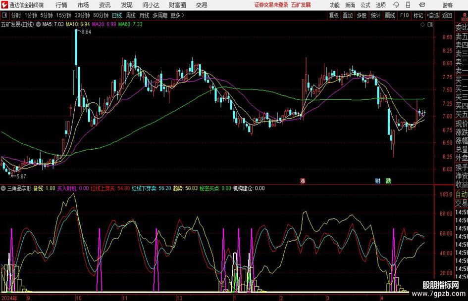The width and height of the screenshot is (468, 301).
Task: Switch to 月线 monthly period
Action: coord(144,15)
